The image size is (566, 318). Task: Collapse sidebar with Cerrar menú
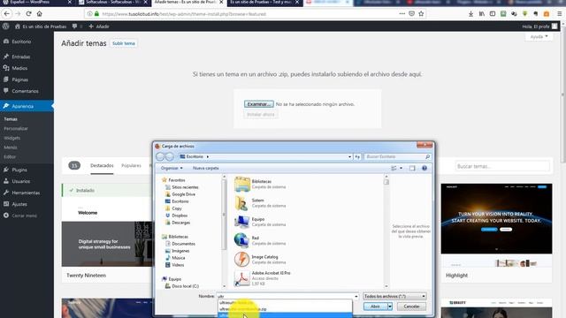[24, 216]
